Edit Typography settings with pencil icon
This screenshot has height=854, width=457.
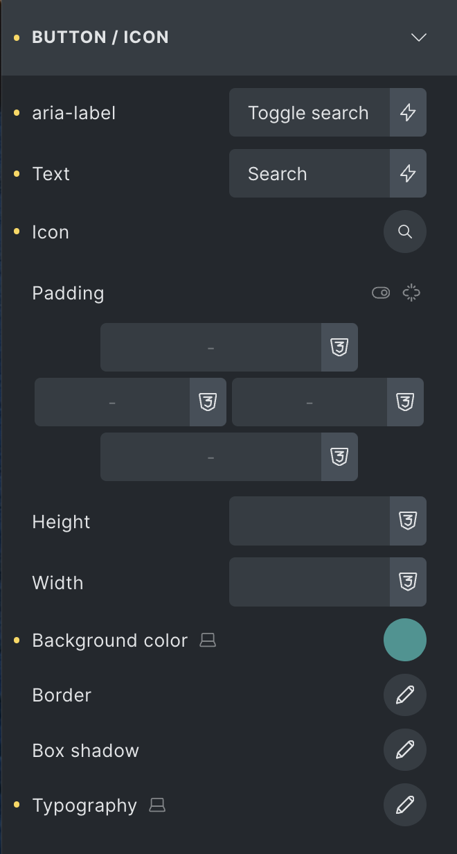405,805
